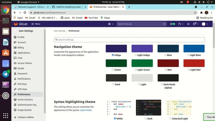Bookmark this page with star icon
Viewport: 215px width, 121px height.
(195, 13)
